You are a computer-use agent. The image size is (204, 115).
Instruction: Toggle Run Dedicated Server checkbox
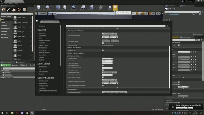coord(103,65)
